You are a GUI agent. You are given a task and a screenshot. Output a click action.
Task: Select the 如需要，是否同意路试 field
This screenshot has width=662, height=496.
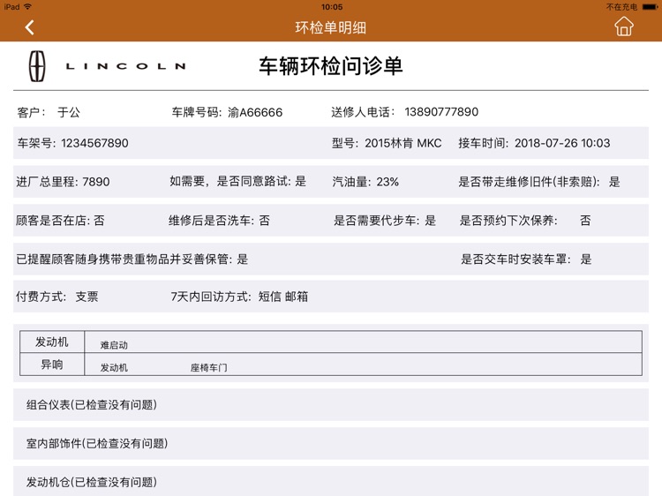click(237, 182)
